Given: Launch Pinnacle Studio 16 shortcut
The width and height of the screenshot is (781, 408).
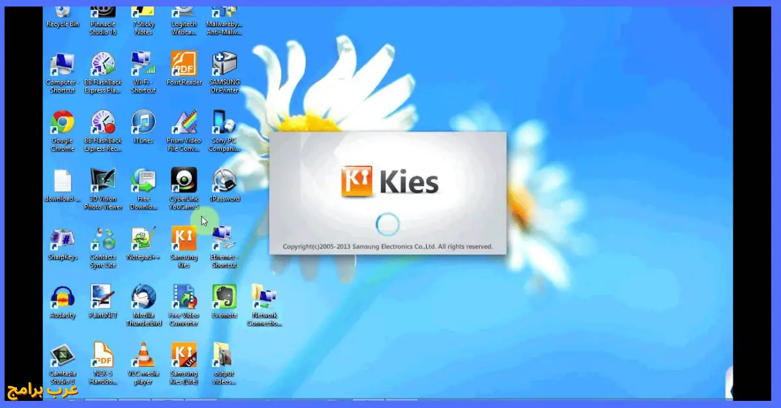Looking at the screenshot, I should (x=103, y=19).
